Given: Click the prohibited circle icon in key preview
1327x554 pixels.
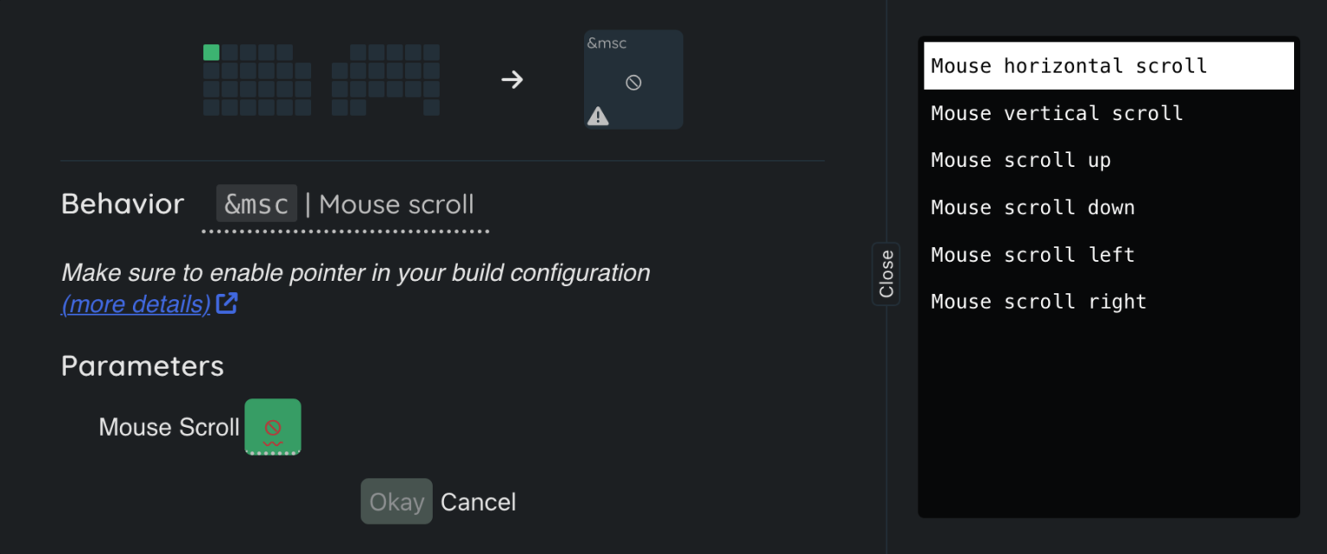Looking at the screenshot, I should [x=633, y=83].
